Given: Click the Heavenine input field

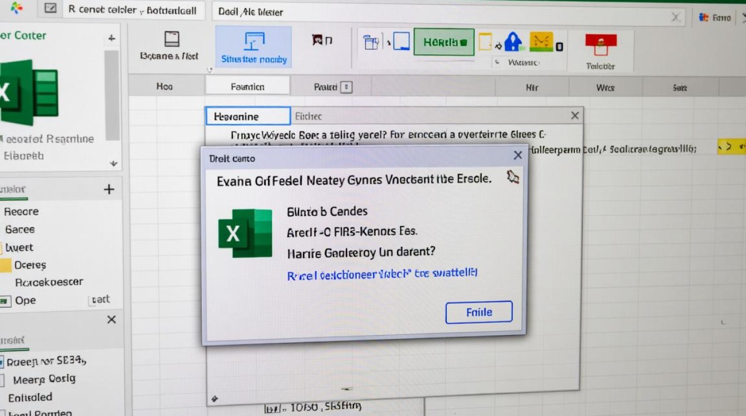Looking at the screenshot, I should tap(248, 116).
